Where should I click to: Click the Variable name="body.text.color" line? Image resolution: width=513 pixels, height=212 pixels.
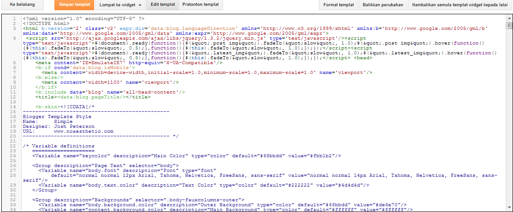203,185
